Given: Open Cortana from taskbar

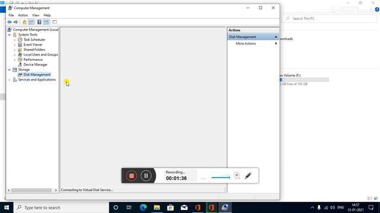Looking at the screenshot, I should [x=116, y=208].
